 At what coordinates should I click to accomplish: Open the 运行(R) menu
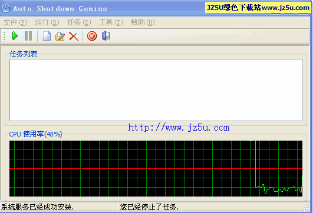coord(47,22)
